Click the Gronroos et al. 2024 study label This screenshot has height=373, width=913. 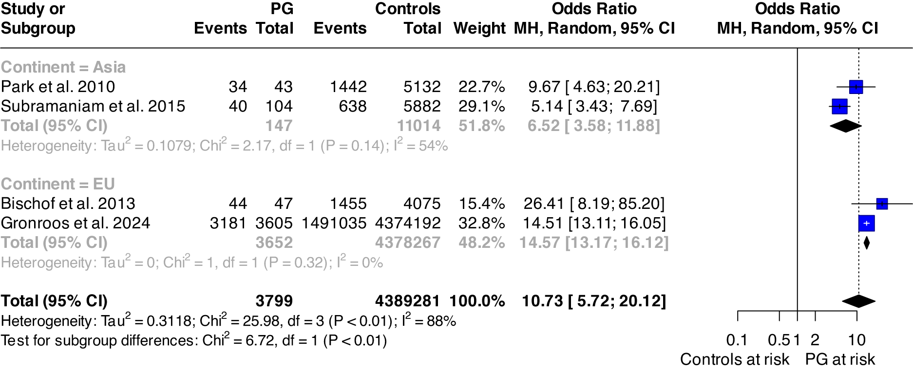(x=76, y=223)
